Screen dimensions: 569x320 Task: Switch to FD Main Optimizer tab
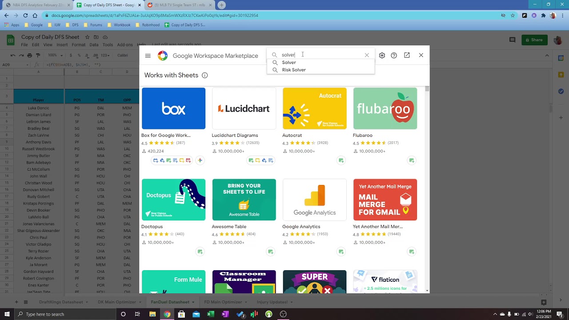[222, 302]
